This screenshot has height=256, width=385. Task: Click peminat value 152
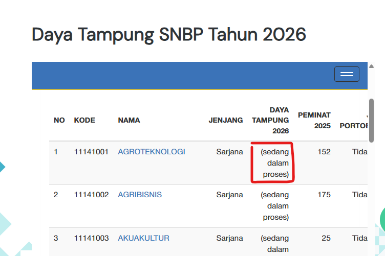(324, 152)
